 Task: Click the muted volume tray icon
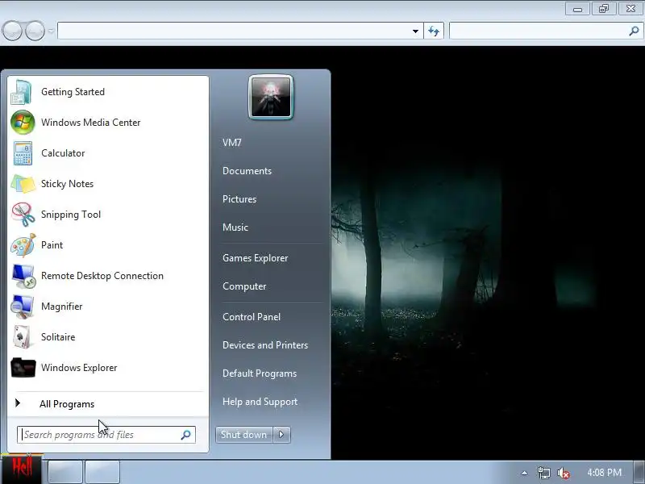(x=563, y=474)
